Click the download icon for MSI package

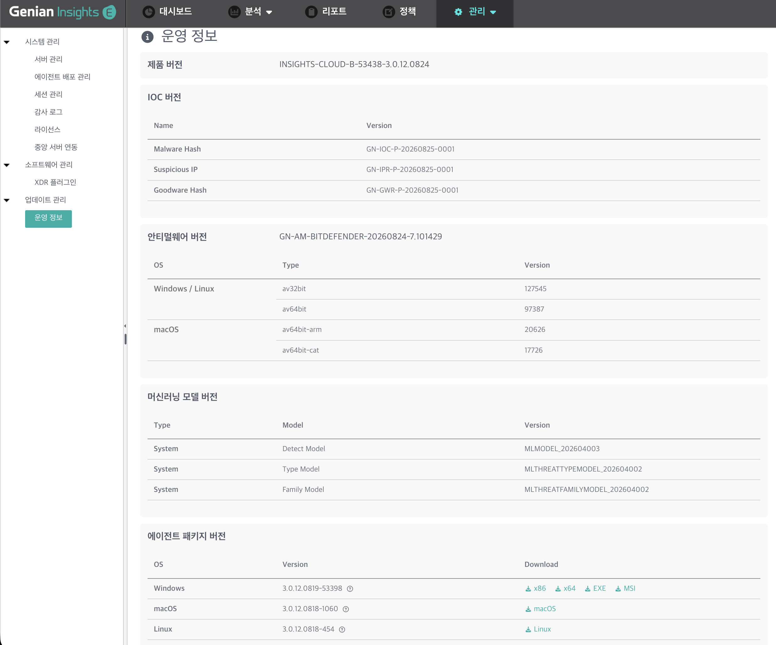(x=618, y=589)
